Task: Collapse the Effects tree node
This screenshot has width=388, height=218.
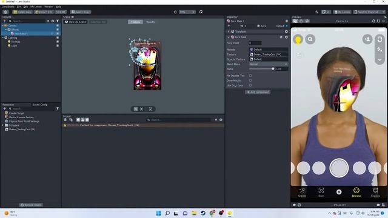Action: click(x=6, y=30)
